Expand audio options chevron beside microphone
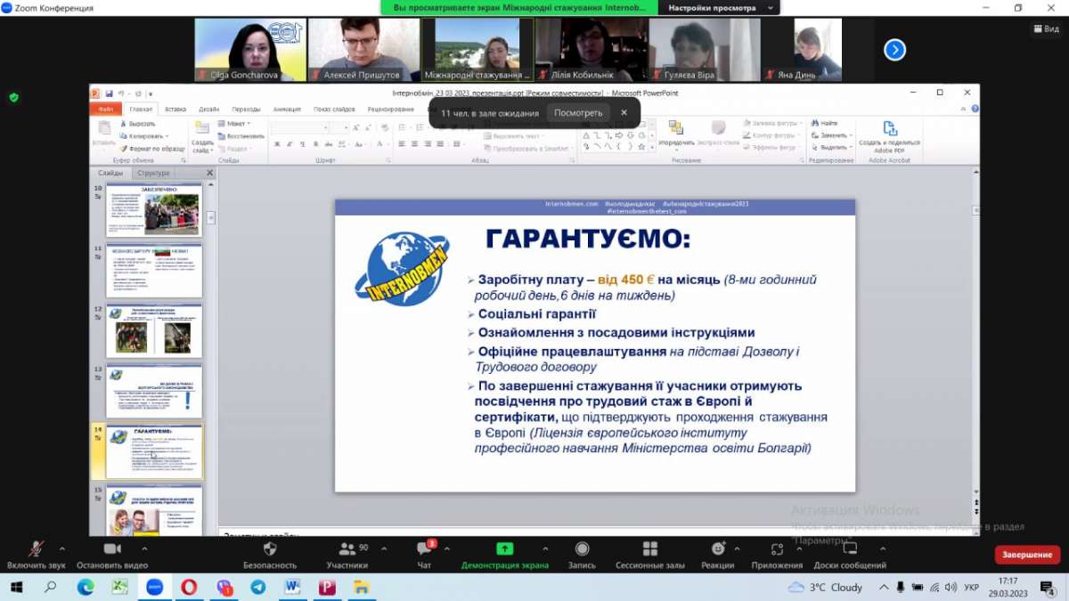 click(x=62, y=548)
